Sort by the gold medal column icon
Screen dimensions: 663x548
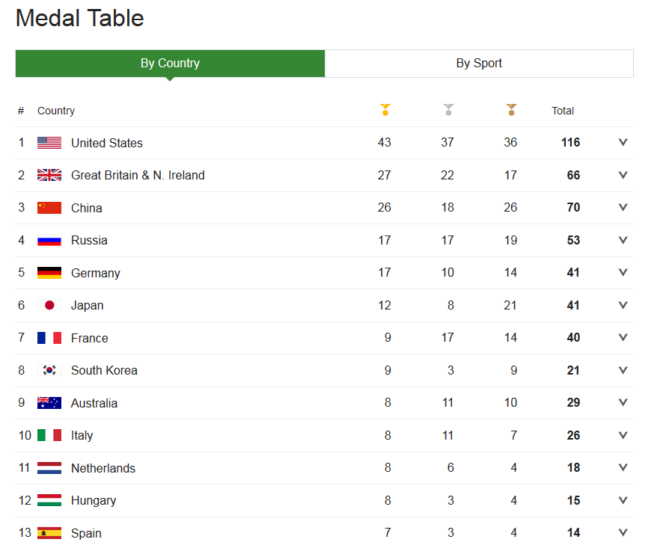click(x=385, y=110)
